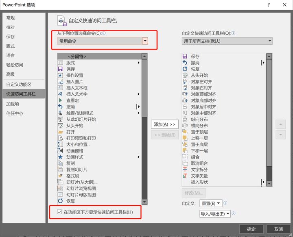Viewport: 293px width, 237px height.
Task: Select the 打开 folder icon
Action: [60, 132]
